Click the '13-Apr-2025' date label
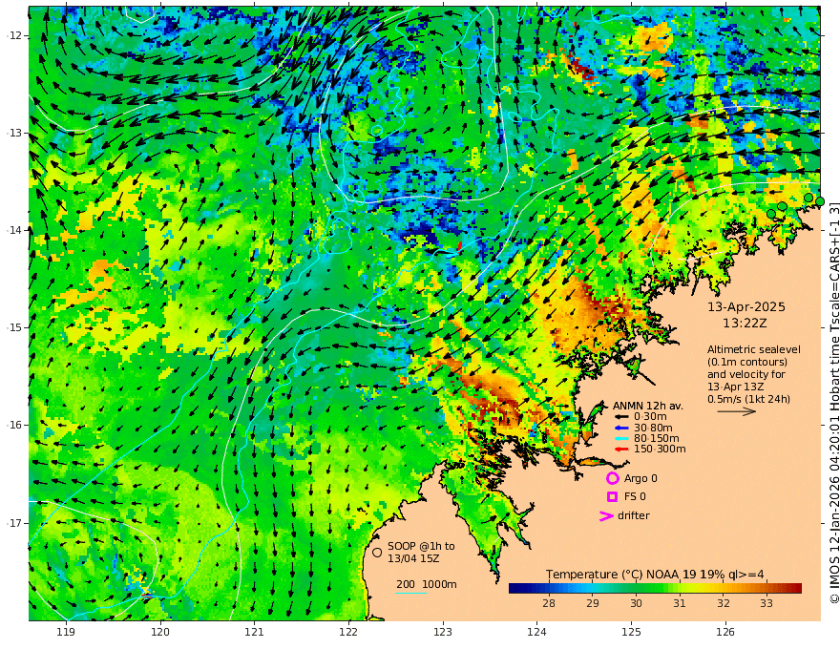The width and height of the screenshot is (840, 649). [746, 307]
